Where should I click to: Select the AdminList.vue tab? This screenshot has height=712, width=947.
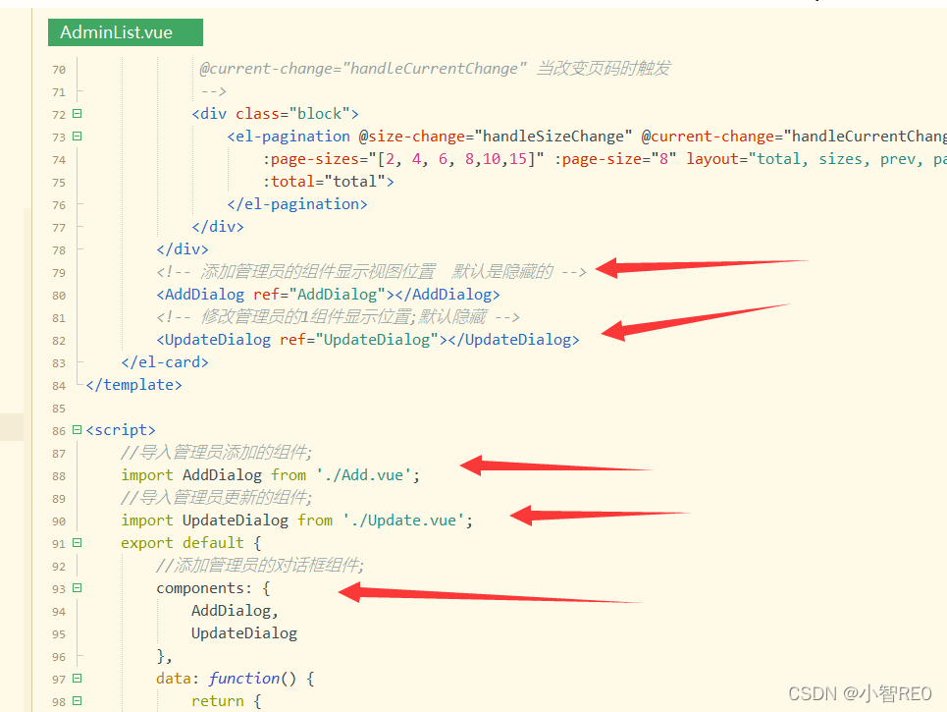(x=125, y=32)
